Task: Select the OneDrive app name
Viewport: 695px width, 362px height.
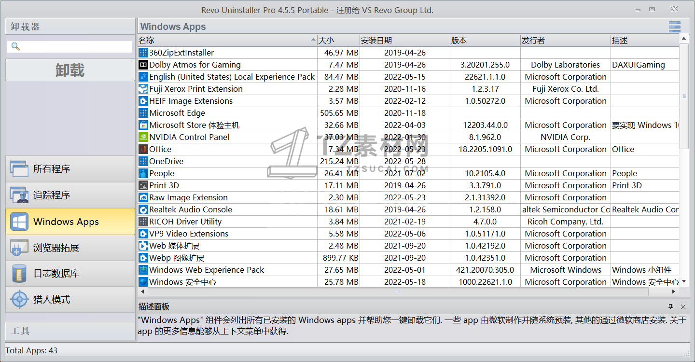Action: pyautogui.click(x=167, y=161)
